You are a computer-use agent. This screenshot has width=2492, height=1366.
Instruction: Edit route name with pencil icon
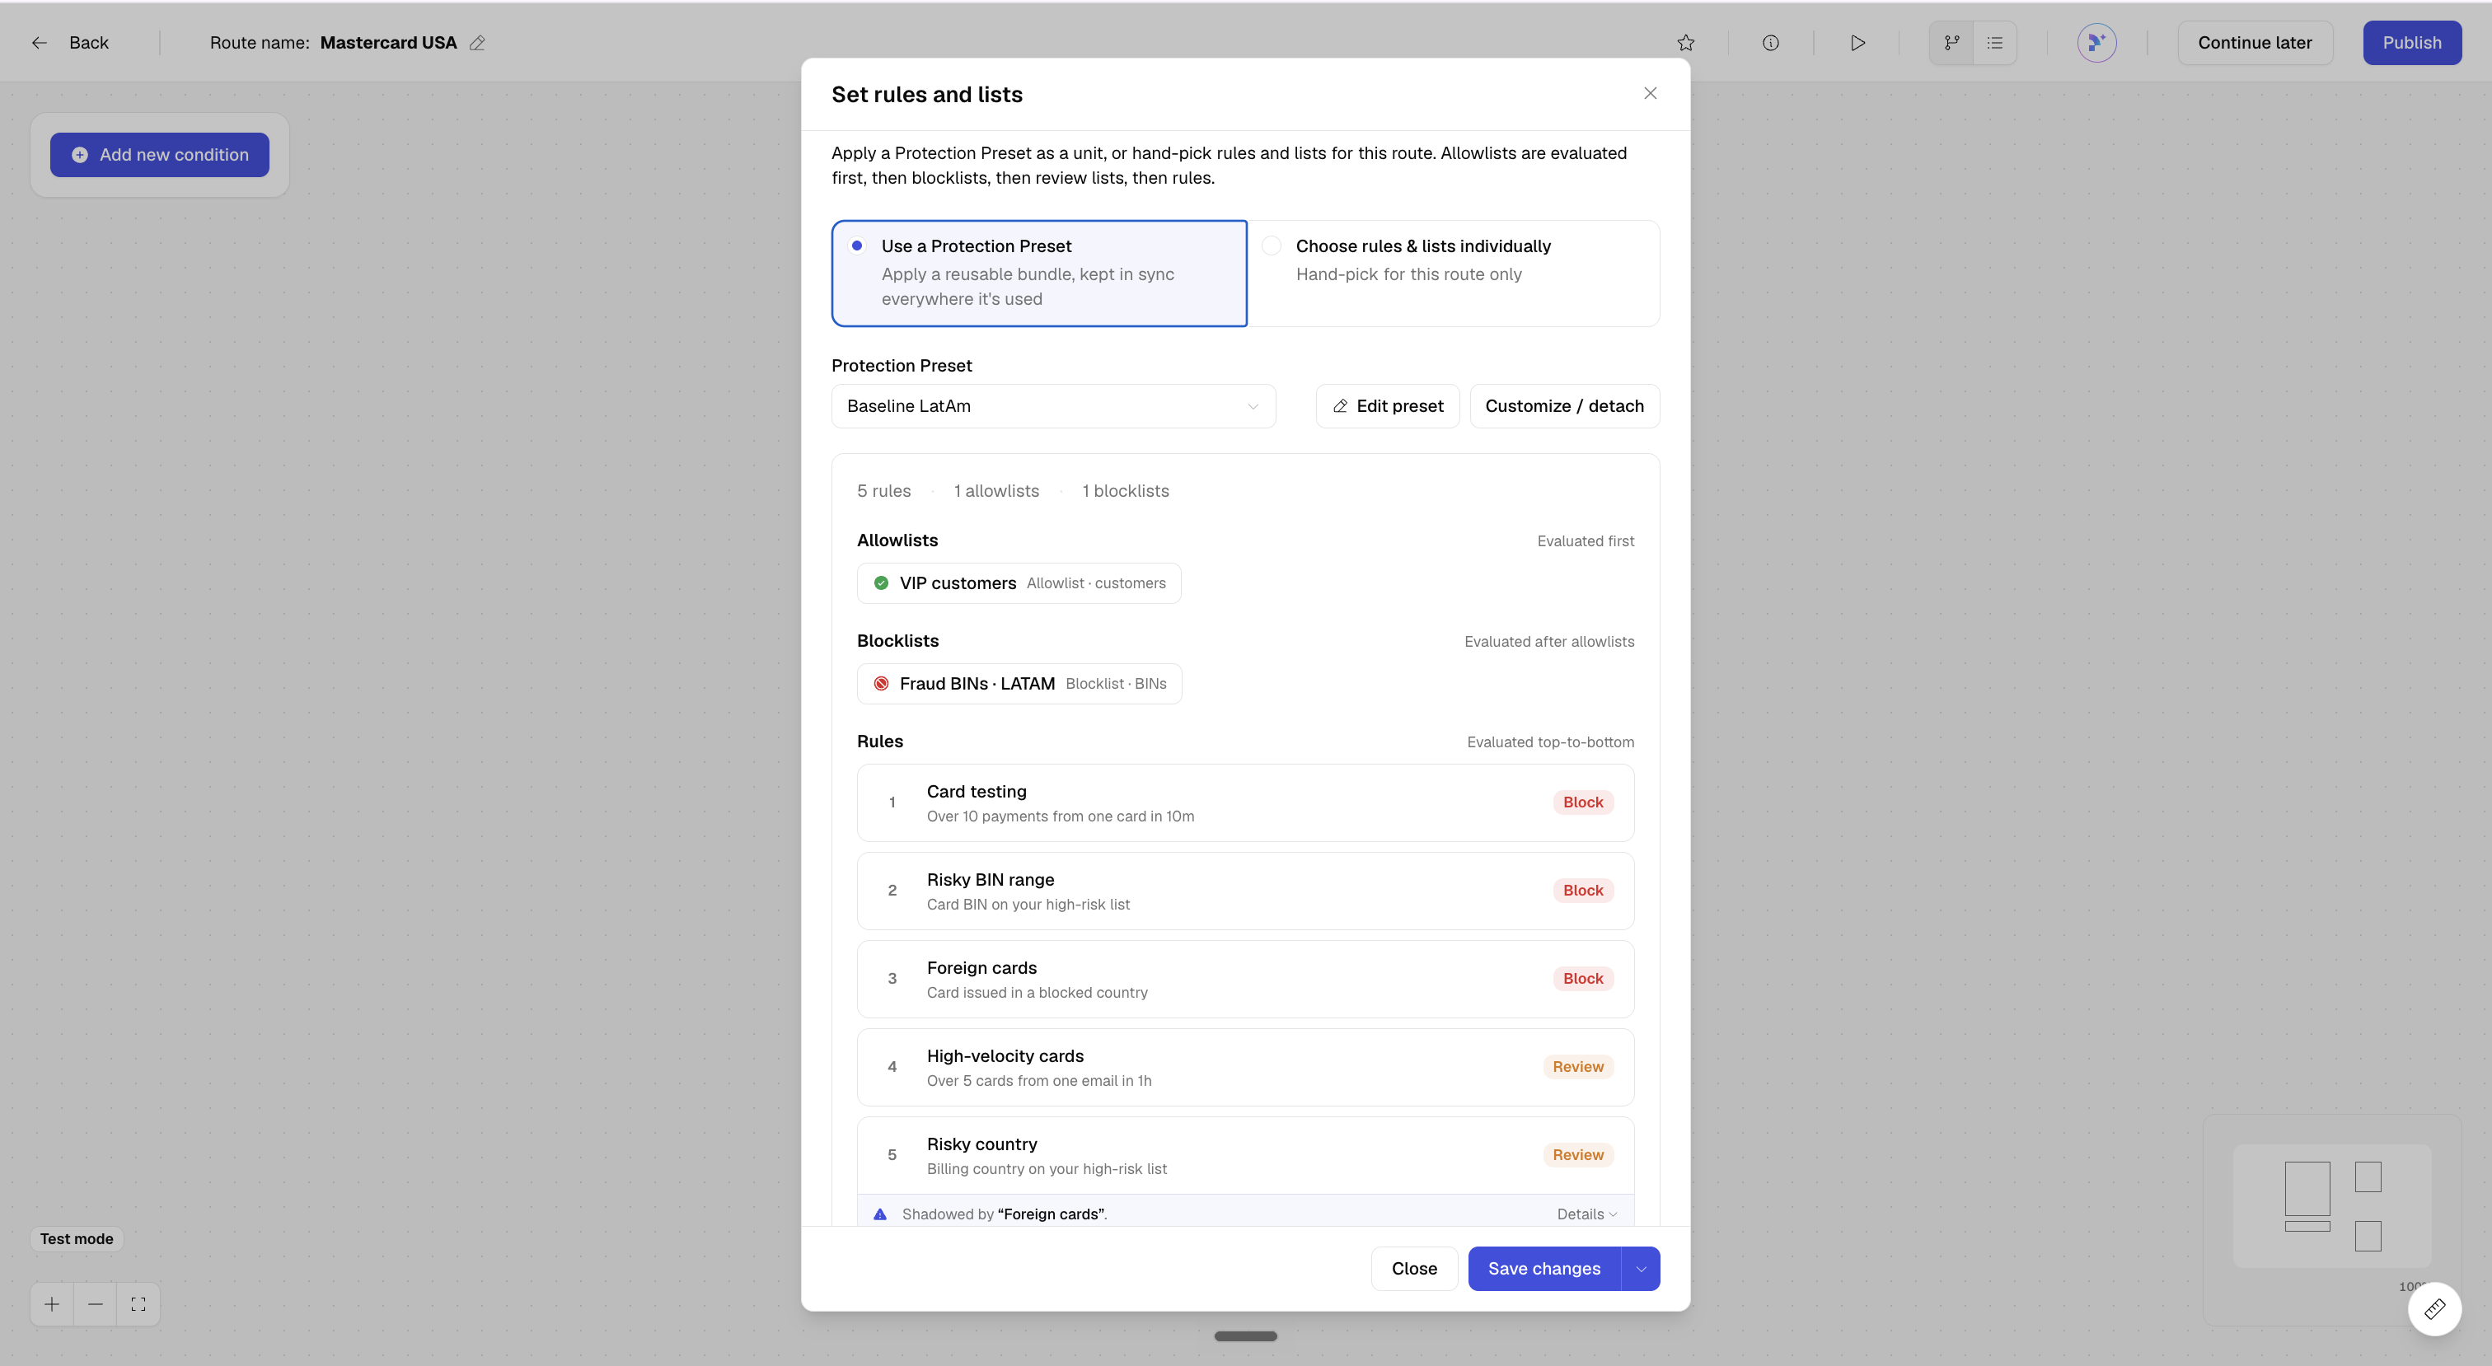[477, 43]
